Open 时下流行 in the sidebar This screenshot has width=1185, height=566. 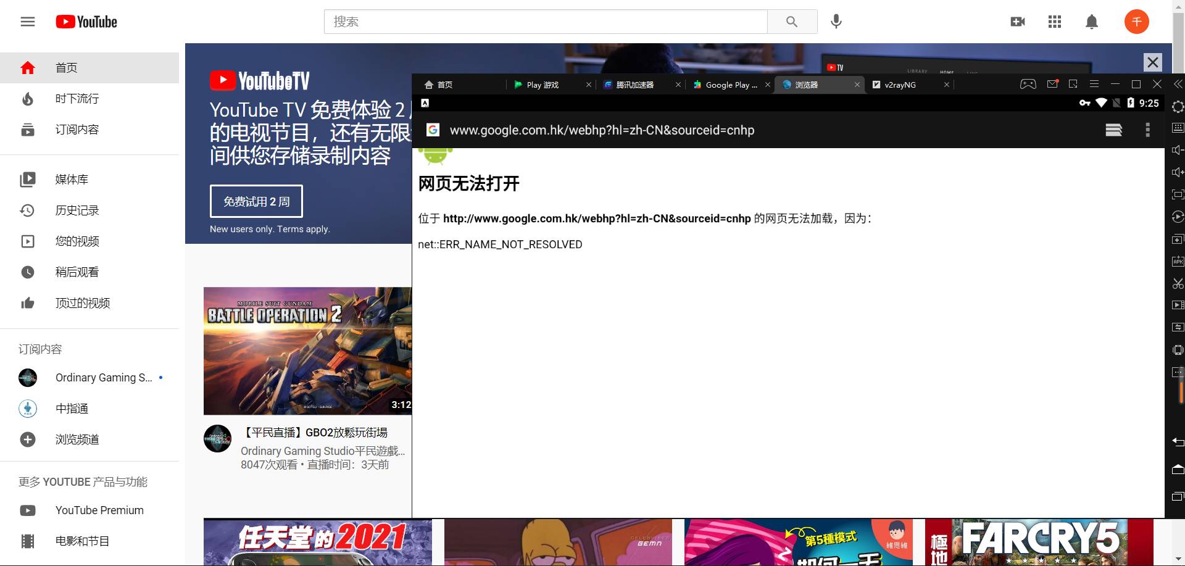point(77,99)
